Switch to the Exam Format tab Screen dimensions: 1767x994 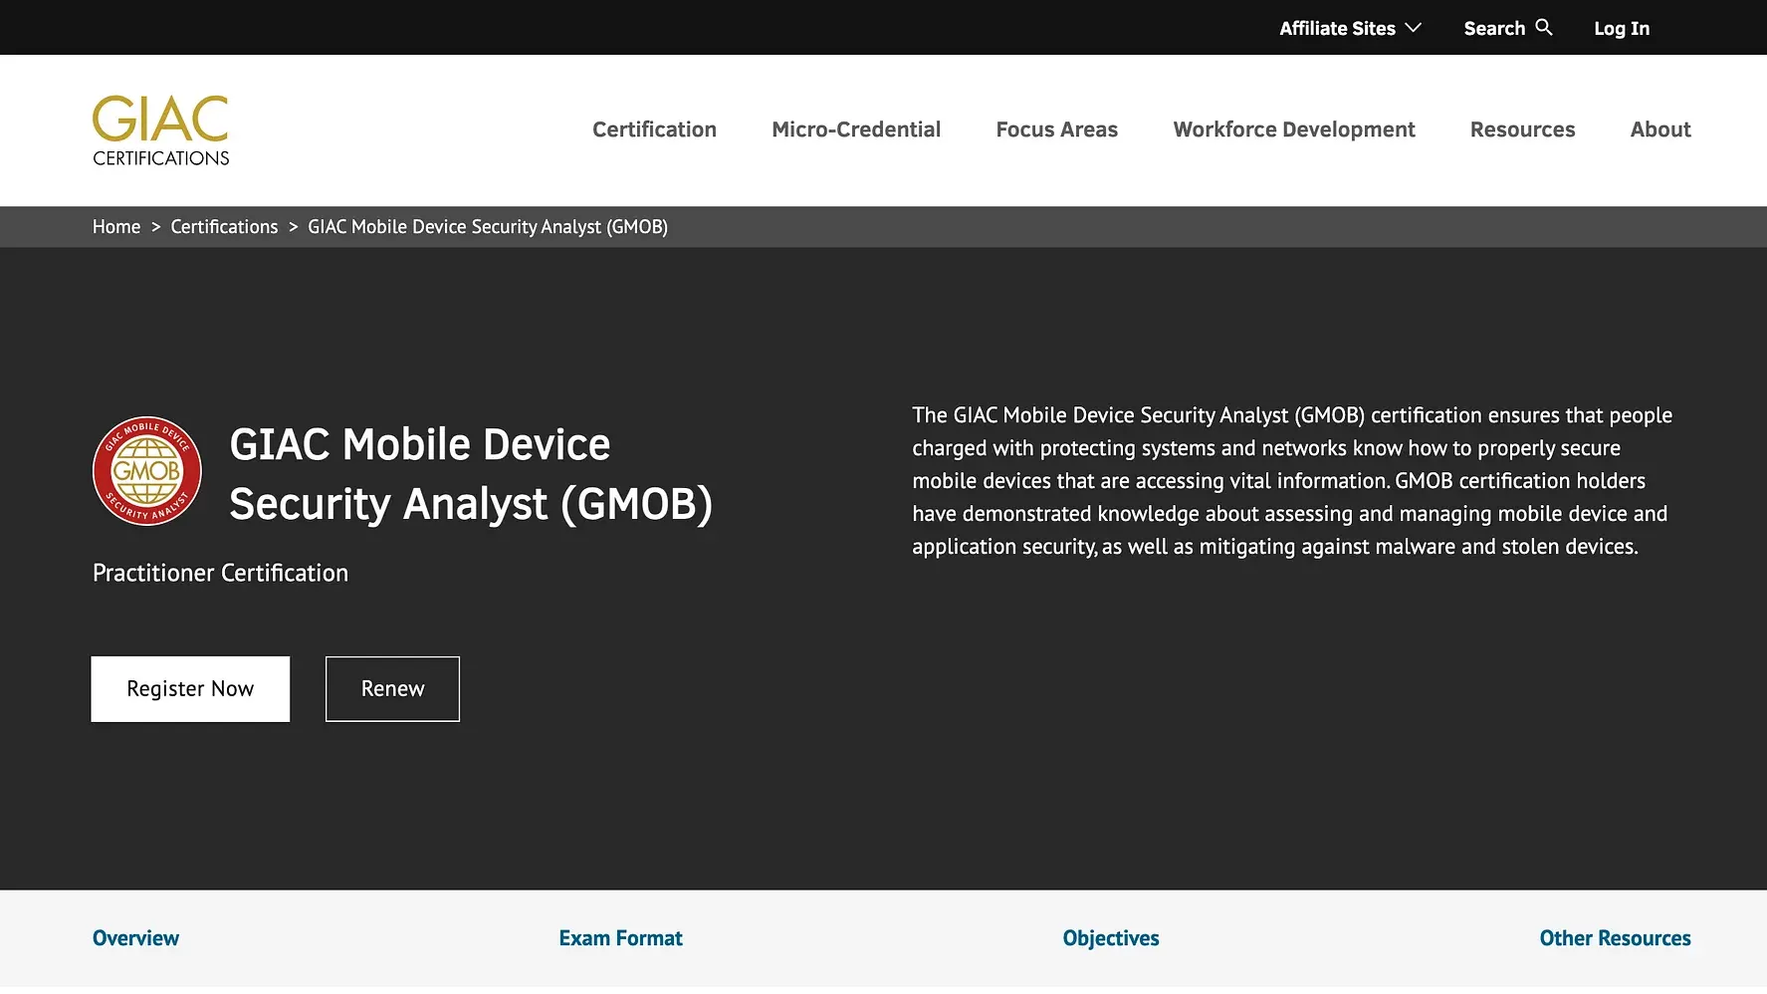click(x=620, y=938)
